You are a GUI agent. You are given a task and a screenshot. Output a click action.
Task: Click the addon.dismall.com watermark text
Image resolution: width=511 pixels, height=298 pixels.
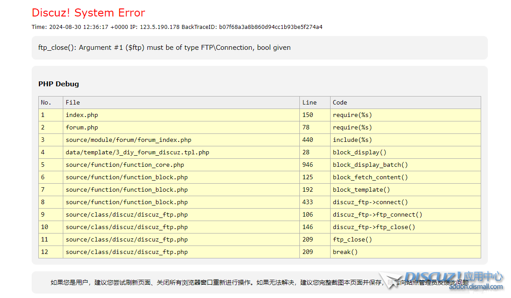pos(475,287)
